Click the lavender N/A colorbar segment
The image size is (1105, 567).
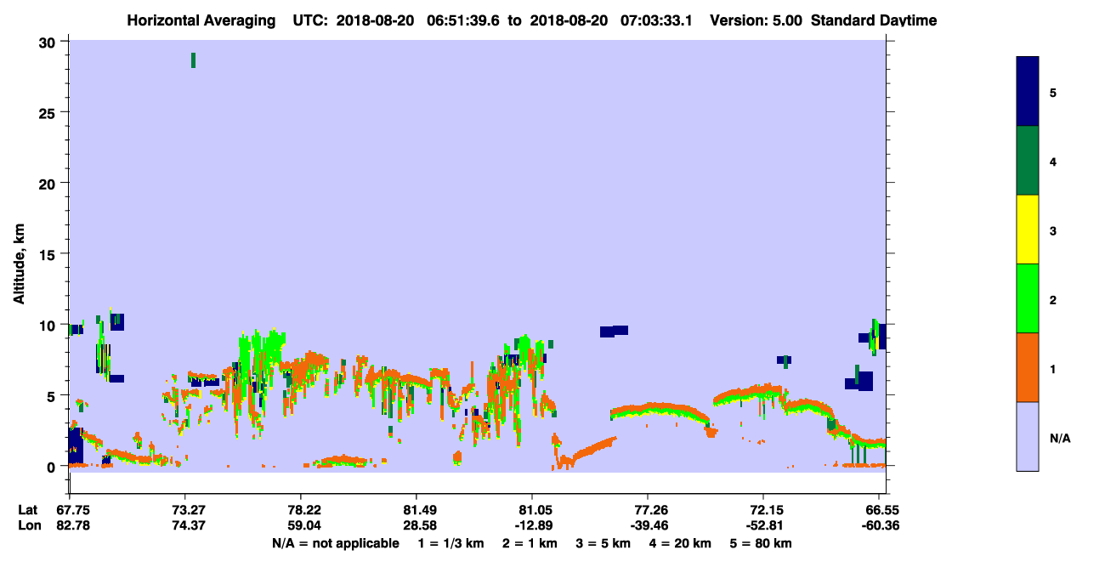pos(1028,436)
